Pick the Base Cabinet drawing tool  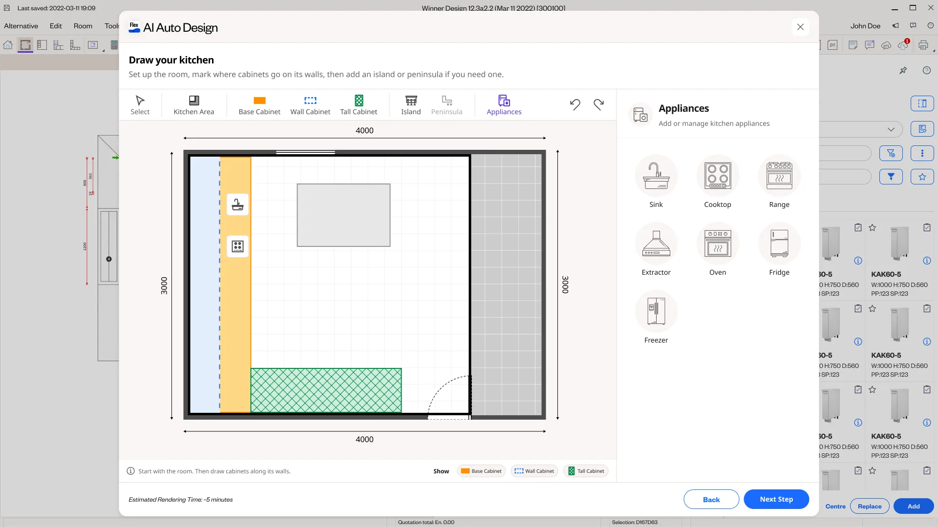coord(259,105)
